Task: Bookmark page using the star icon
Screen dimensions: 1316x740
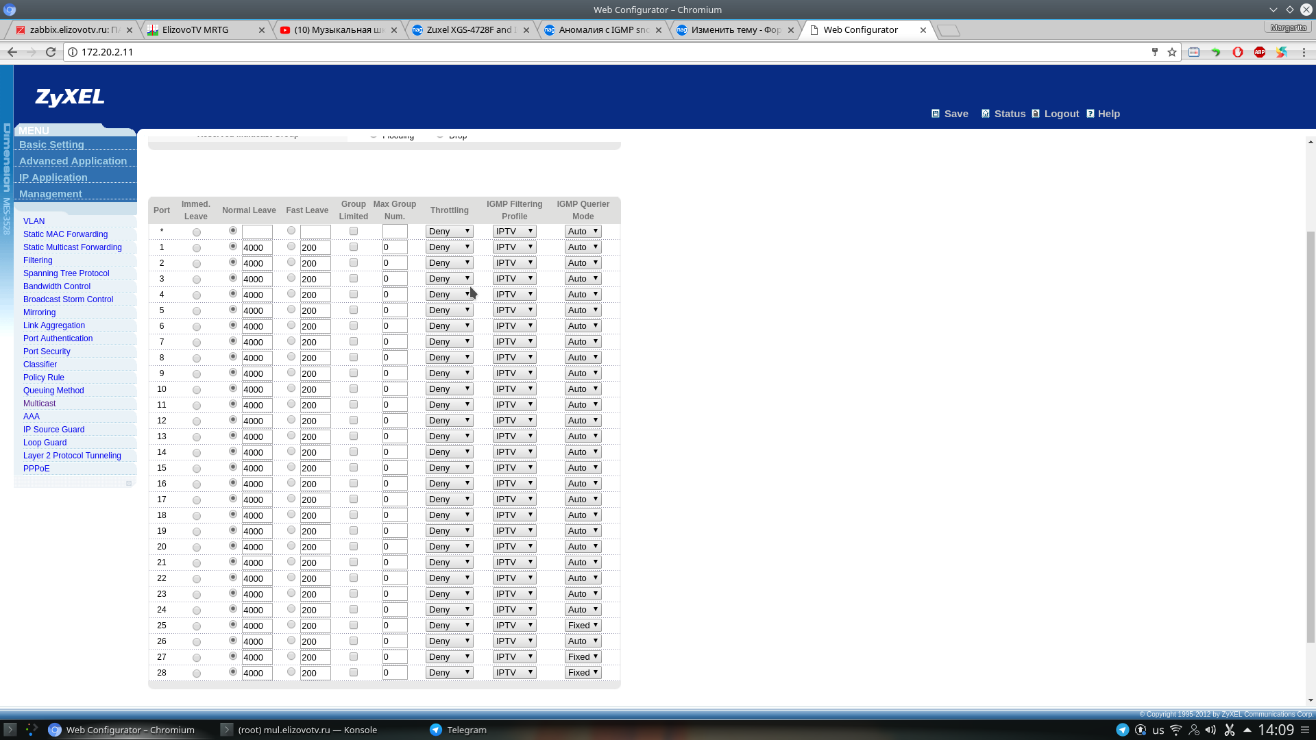Action: pyautogui.click(x=1172, y=52)
